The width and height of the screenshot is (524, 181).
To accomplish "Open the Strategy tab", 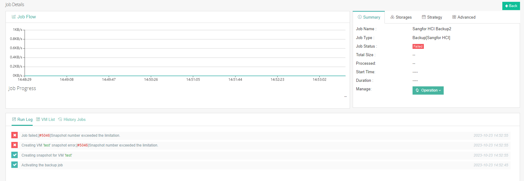I will pyautogui.click(x=432, y=17).
